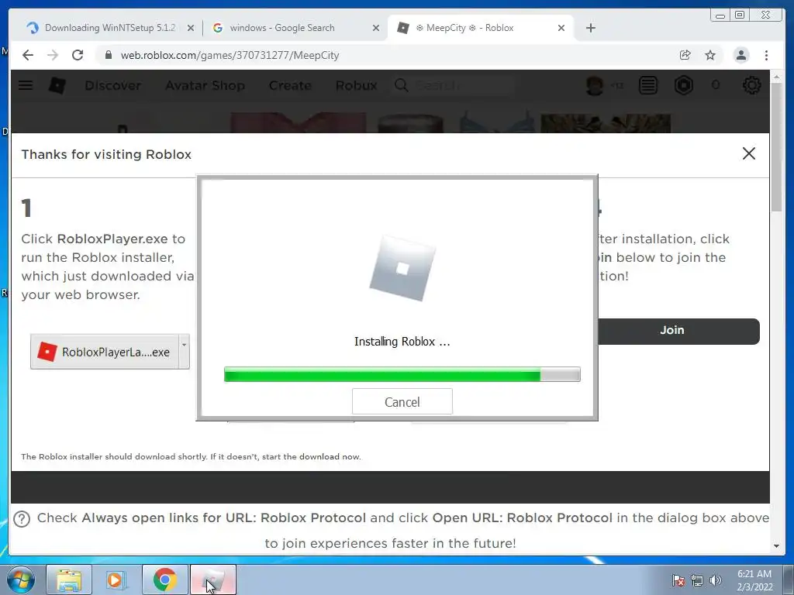Open a new browser tab
Image resolution: width=794 pixels, height=595 pixels.
click(x=590, y=28)
